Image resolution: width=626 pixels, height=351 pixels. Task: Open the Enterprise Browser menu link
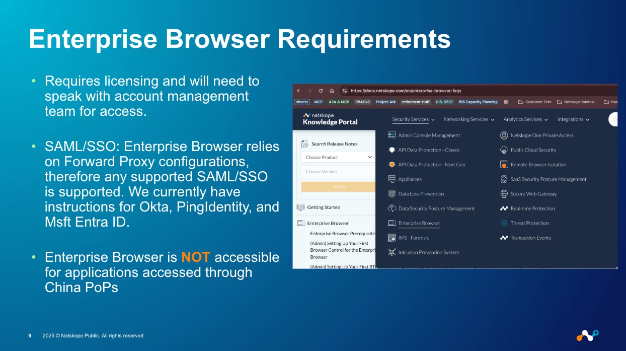(419, 223)
